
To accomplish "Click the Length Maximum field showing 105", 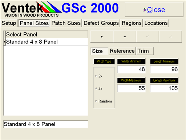I will (x=164, y=88).
